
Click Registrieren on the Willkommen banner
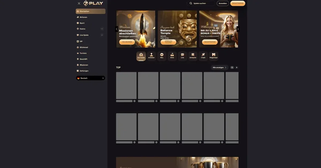210,42
